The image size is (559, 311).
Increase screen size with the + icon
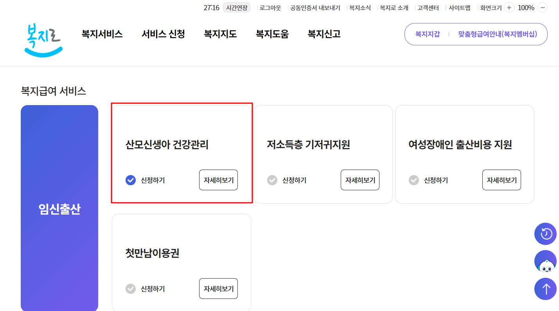tap(509, 7)
